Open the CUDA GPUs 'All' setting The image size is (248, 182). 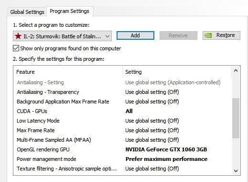(129, 111)
